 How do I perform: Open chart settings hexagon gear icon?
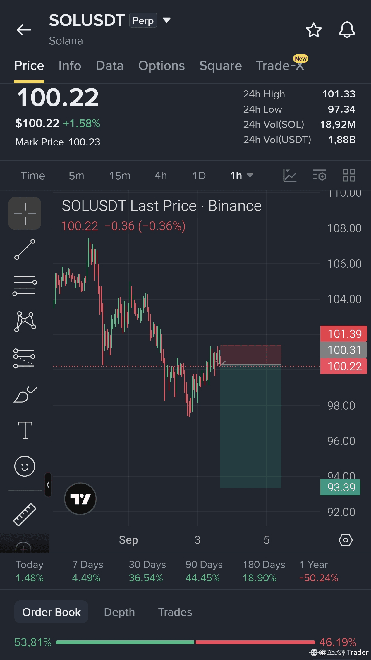coord(346,540)
